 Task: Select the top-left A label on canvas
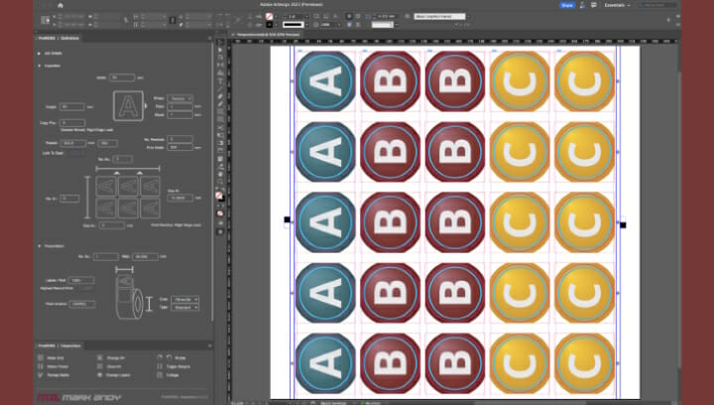click(x=325, y=81)
